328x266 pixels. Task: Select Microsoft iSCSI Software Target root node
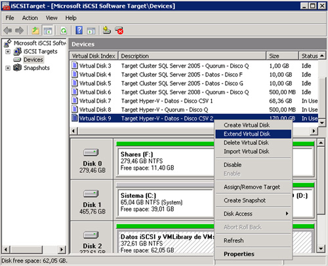pos(39,43)
